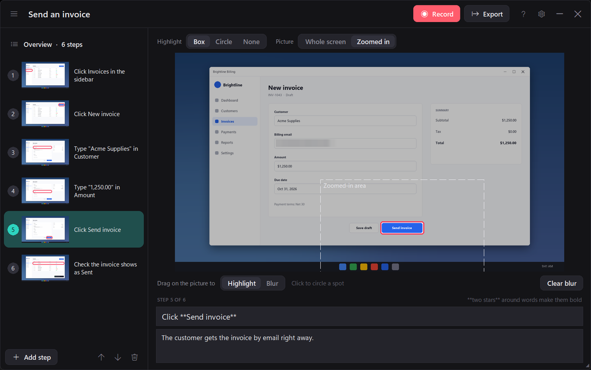
Task: Minimize the Send an invoice window
Action: [559, 14]
